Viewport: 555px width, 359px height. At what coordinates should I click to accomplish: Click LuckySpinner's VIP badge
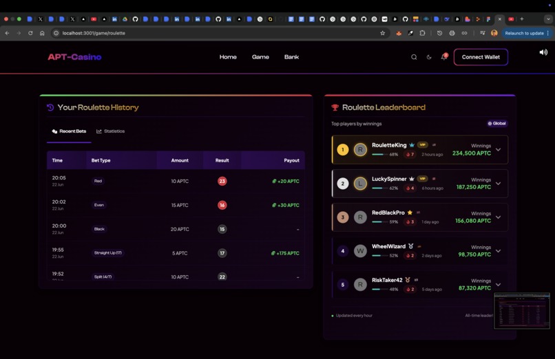click(x=422, y=178)
